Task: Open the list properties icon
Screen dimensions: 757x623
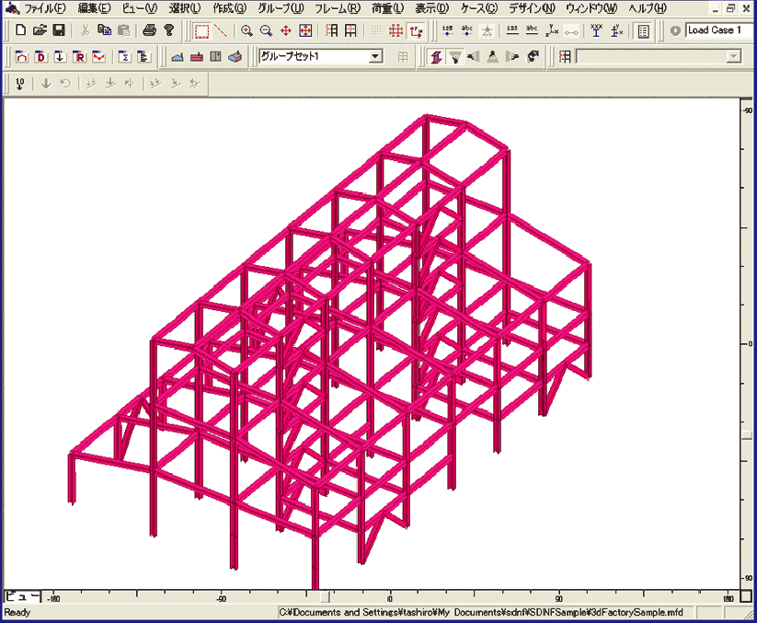Action: (x=643, y=31)
